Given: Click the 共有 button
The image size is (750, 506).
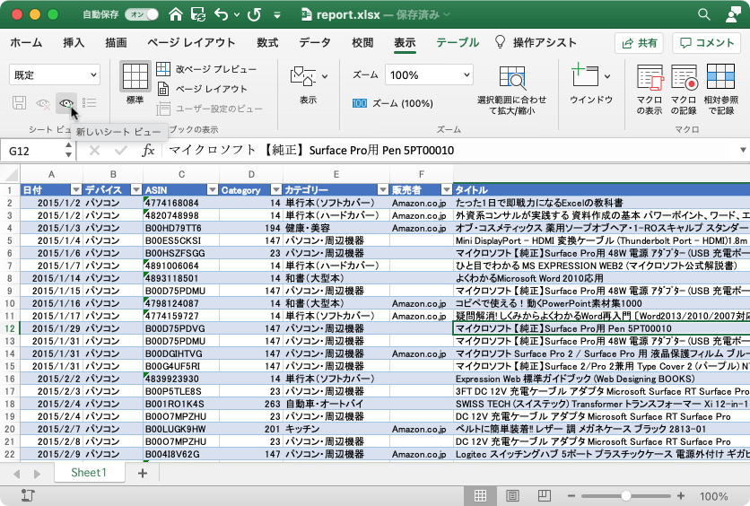Looking at the screenshot, I should [x=639, y=43].
